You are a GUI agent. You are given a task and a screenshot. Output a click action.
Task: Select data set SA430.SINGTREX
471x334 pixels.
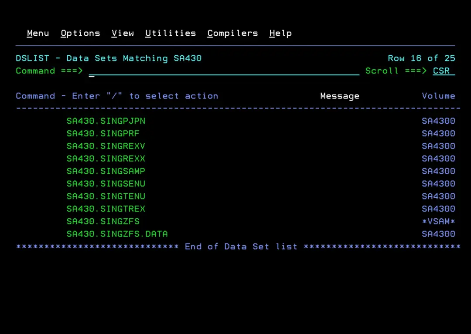pyautogui.click(x=106, y=209)
